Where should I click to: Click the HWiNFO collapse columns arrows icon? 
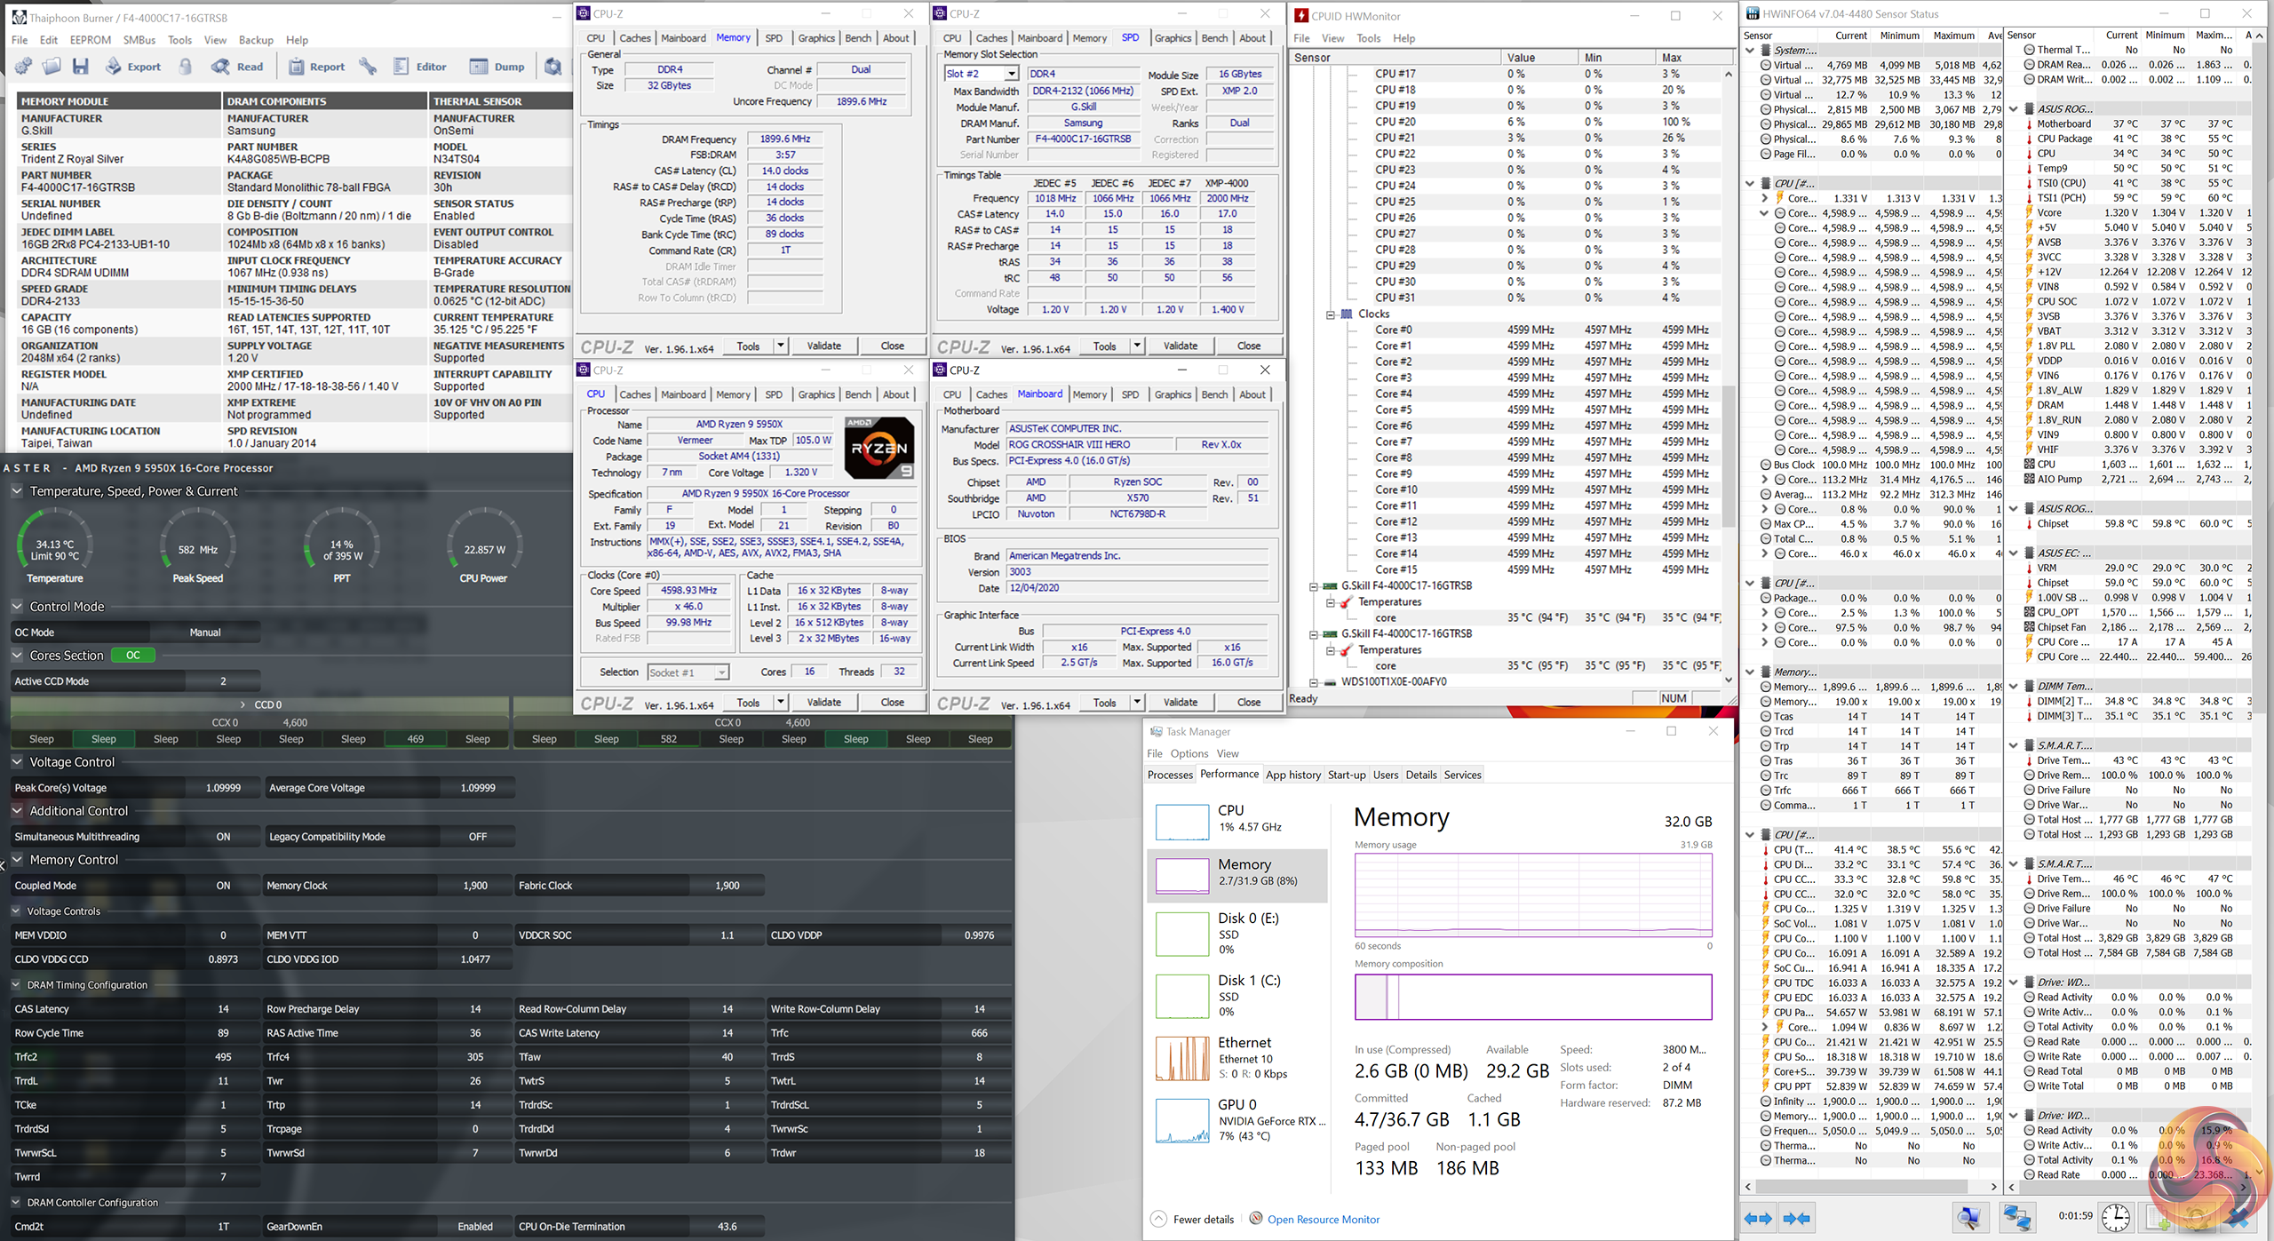click(x=1797, y=1218)
